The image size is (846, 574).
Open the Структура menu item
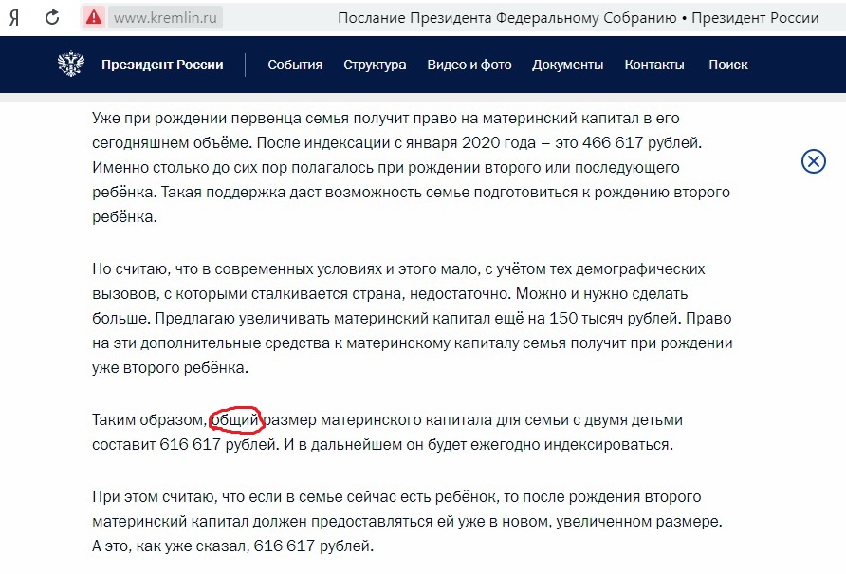pyautogui.click(x=375, y=65)
